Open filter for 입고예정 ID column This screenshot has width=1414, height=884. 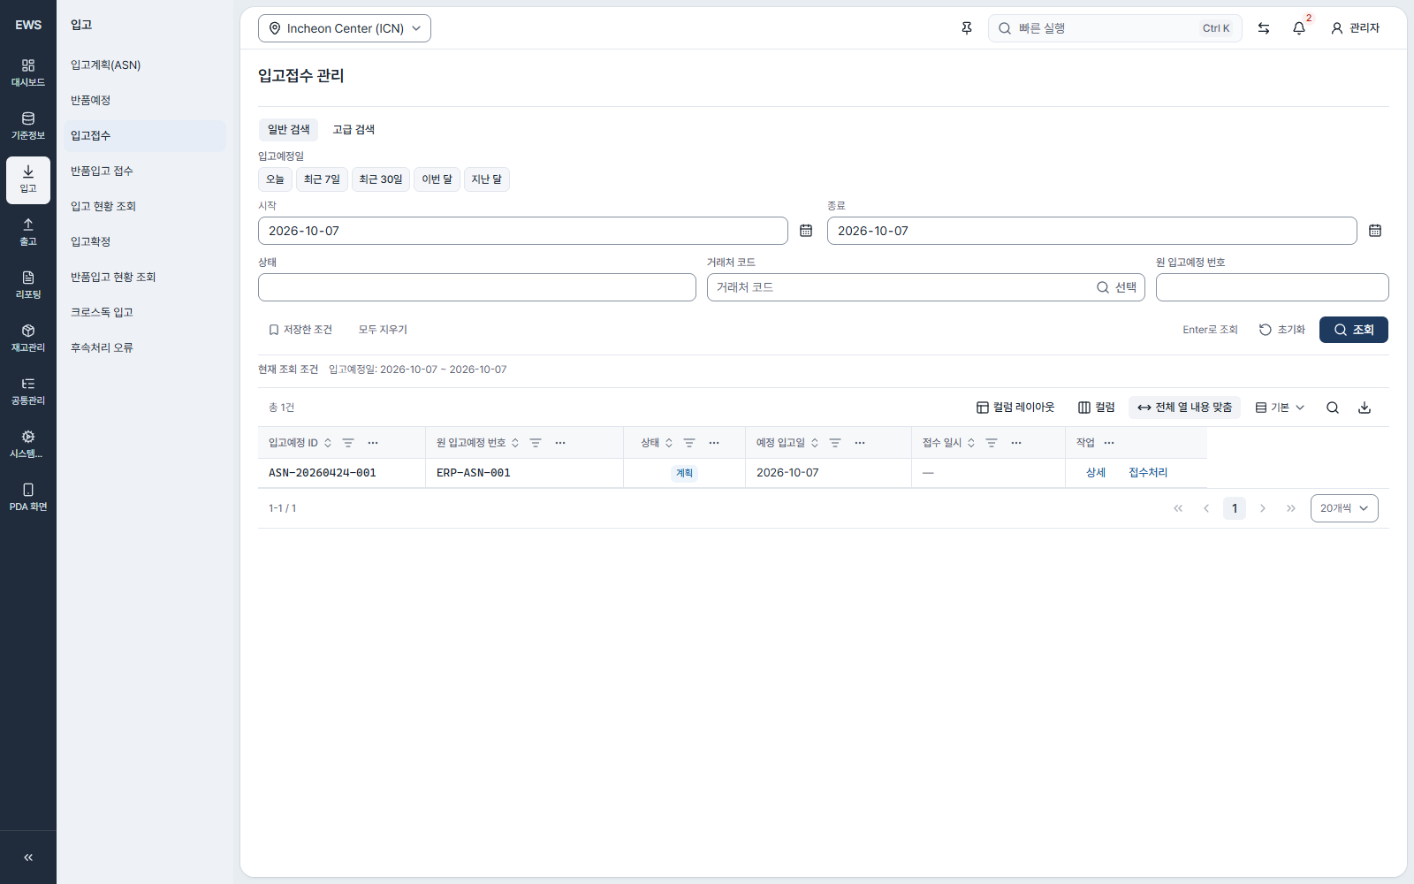pos(348,443)
